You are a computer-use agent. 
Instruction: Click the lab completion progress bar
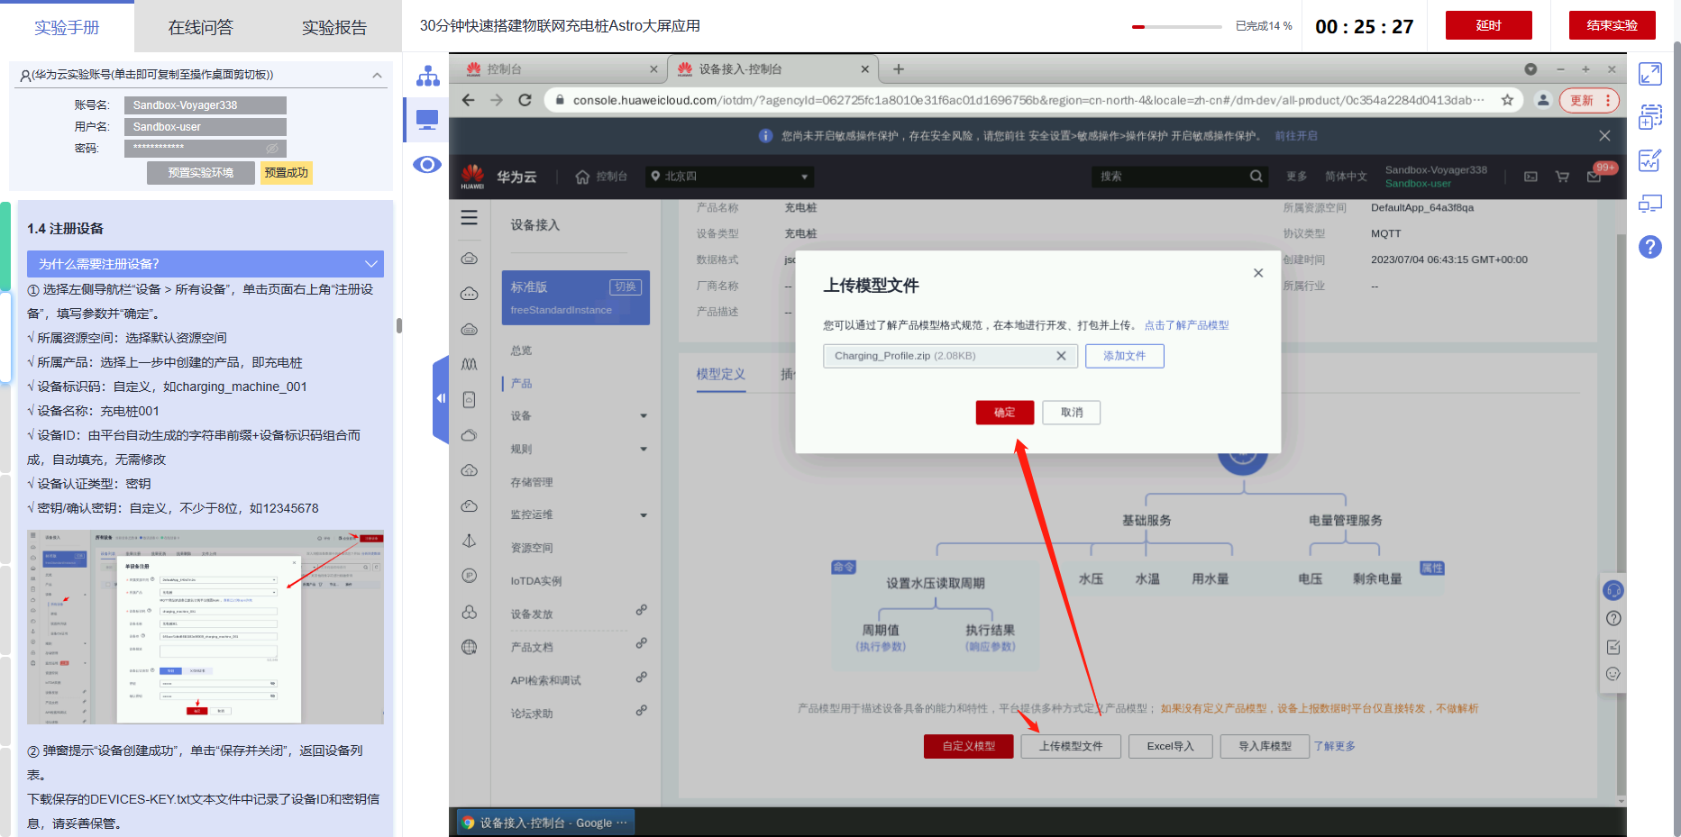(x=1177, y=27)
